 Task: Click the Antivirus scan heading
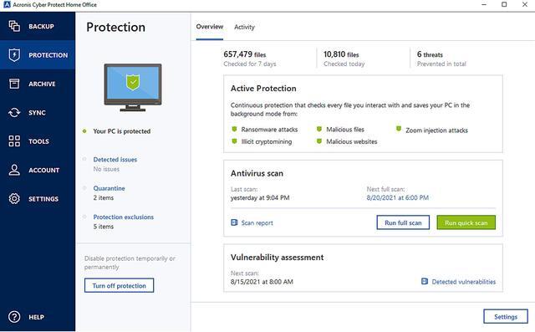(257, 173)
